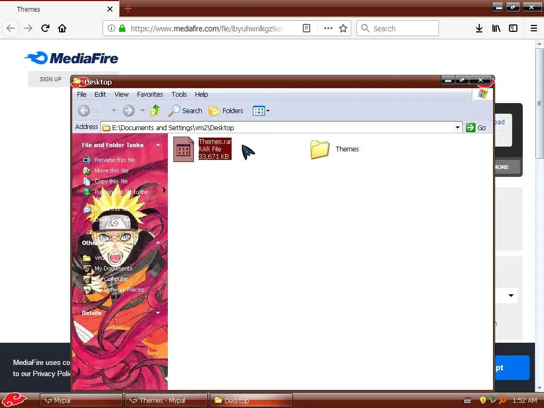Click the Windows flag logo
Image resolution: width=544 pixels, height=408 pixels.
tap(482, 93)
